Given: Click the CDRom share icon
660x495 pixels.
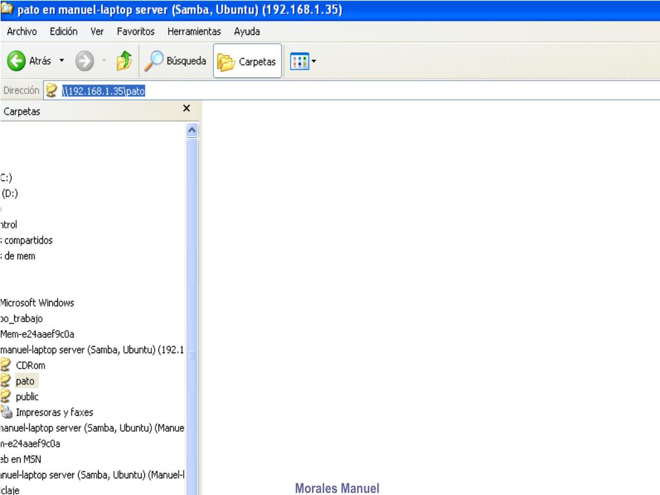Looking at the screenshot, I should click(5, 365).
